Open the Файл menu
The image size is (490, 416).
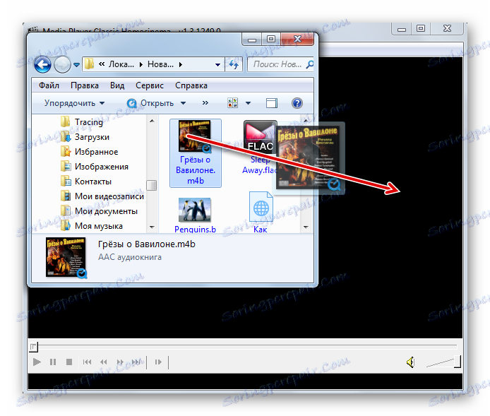(x=49, y=85)
